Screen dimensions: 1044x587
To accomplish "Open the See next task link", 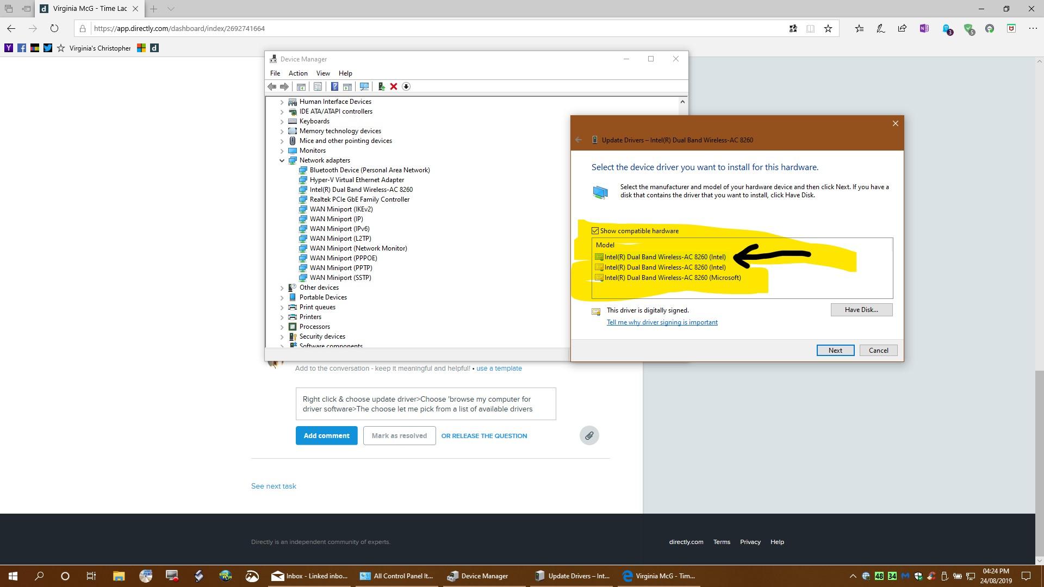I will [x=274, y=486].
